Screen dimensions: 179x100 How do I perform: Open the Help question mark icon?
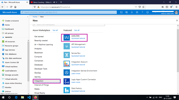click(142, 12)
